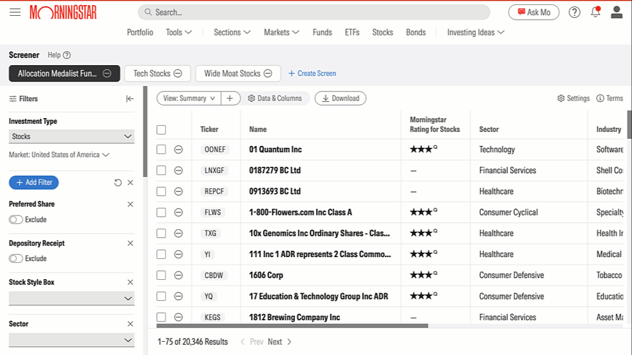Open Bonds nav item
The height and width of the screenshot is (355, 632).
point(416,32)
